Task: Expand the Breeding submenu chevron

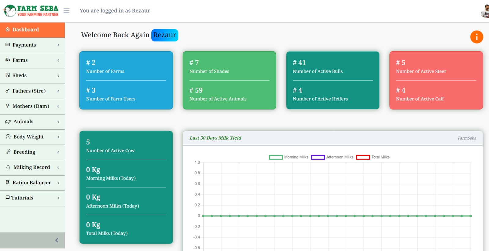Action: click(x=58, y=152)
